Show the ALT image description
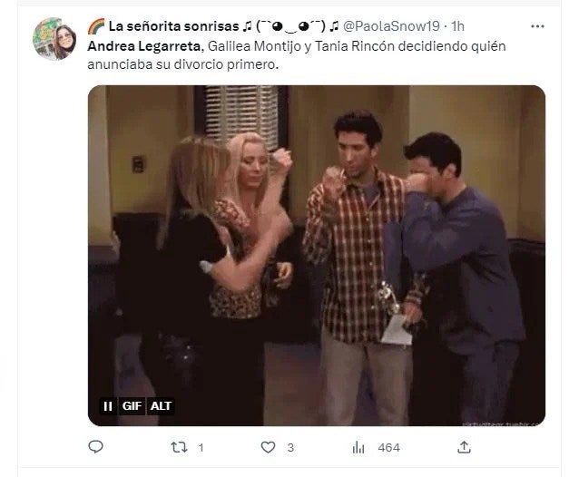 pos(161,406)
